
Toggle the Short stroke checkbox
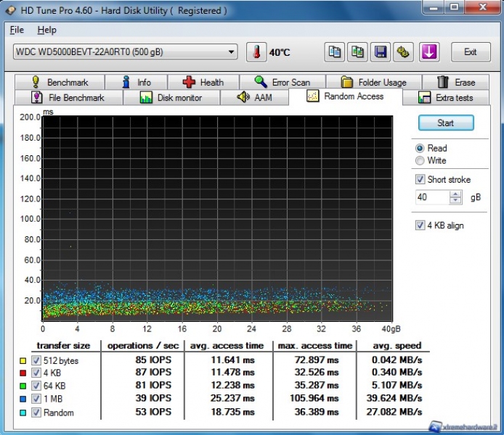coord(420,179)
